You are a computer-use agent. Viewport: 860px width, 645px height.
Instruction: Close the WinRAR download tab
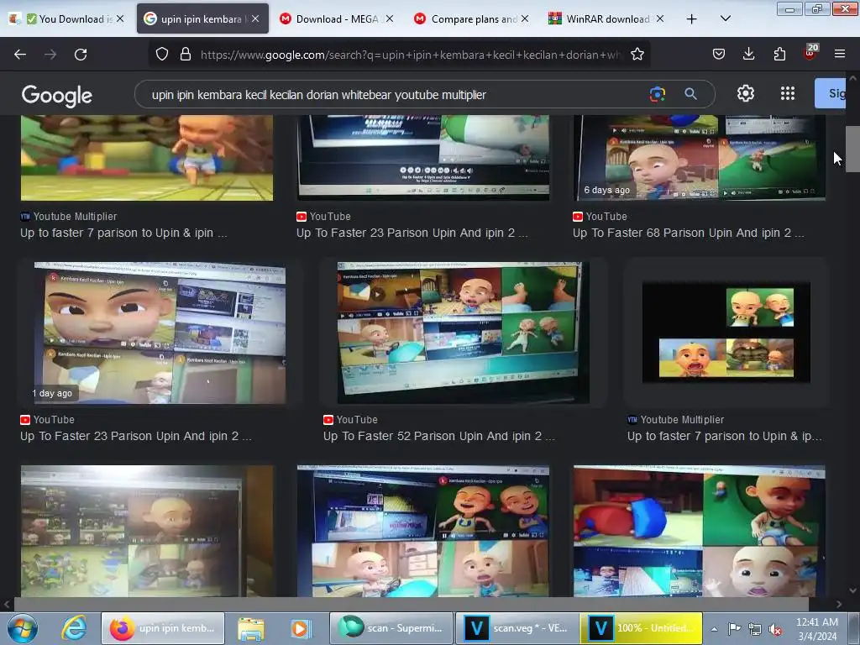click(x=660, y=18)
